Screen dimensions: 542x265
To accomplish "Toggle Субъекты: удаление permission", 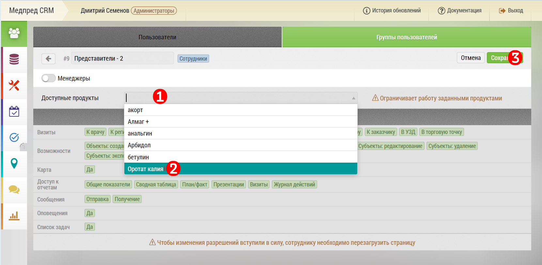I will pyautogui.click(x=452, y=146).
